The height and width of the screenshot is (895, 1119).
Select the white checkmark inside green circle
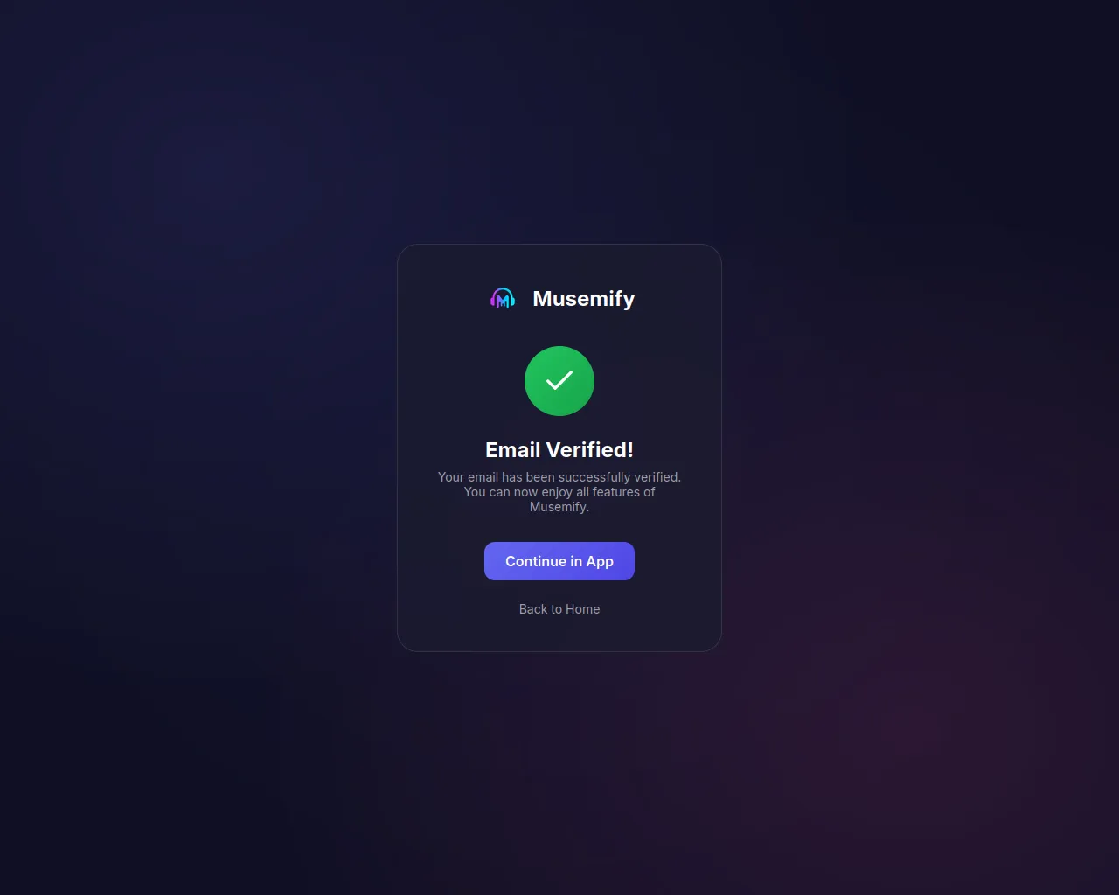point(559,380)
